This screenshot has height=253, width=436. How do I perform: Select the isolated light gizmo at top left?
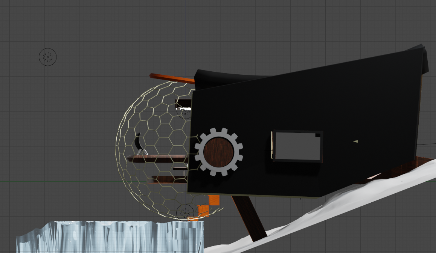coord(48,57)
